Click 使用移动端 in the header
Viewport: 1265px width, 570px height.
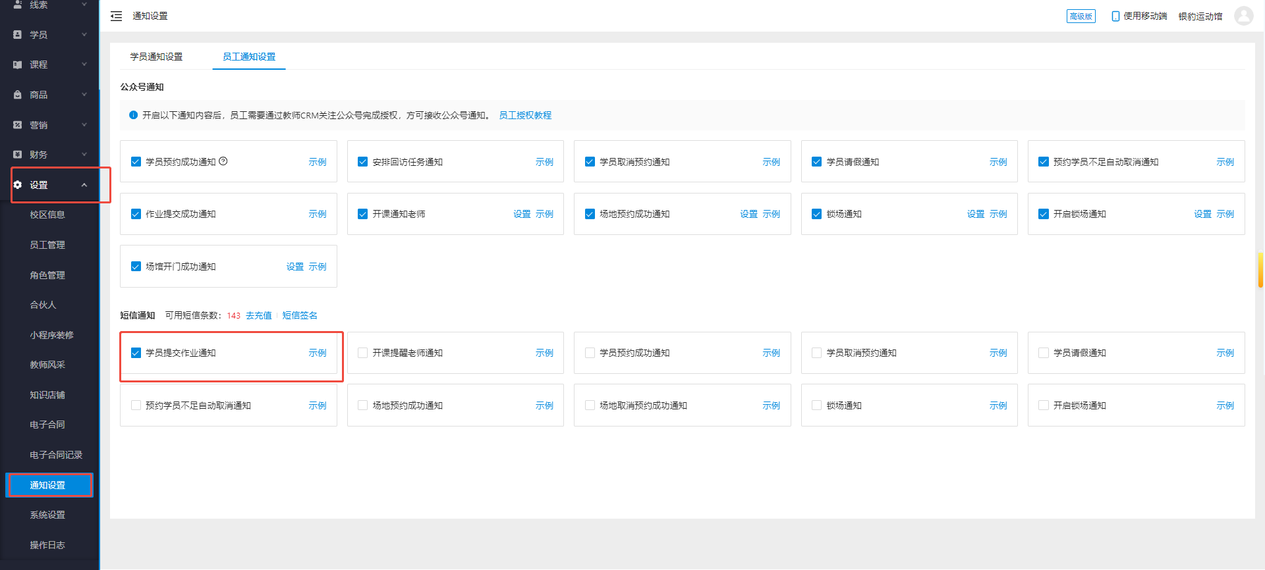click(x=1145, y=16)
